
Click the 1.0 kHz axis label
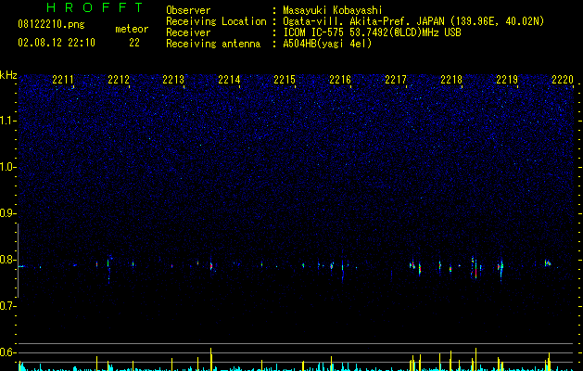tap(8, 167)
